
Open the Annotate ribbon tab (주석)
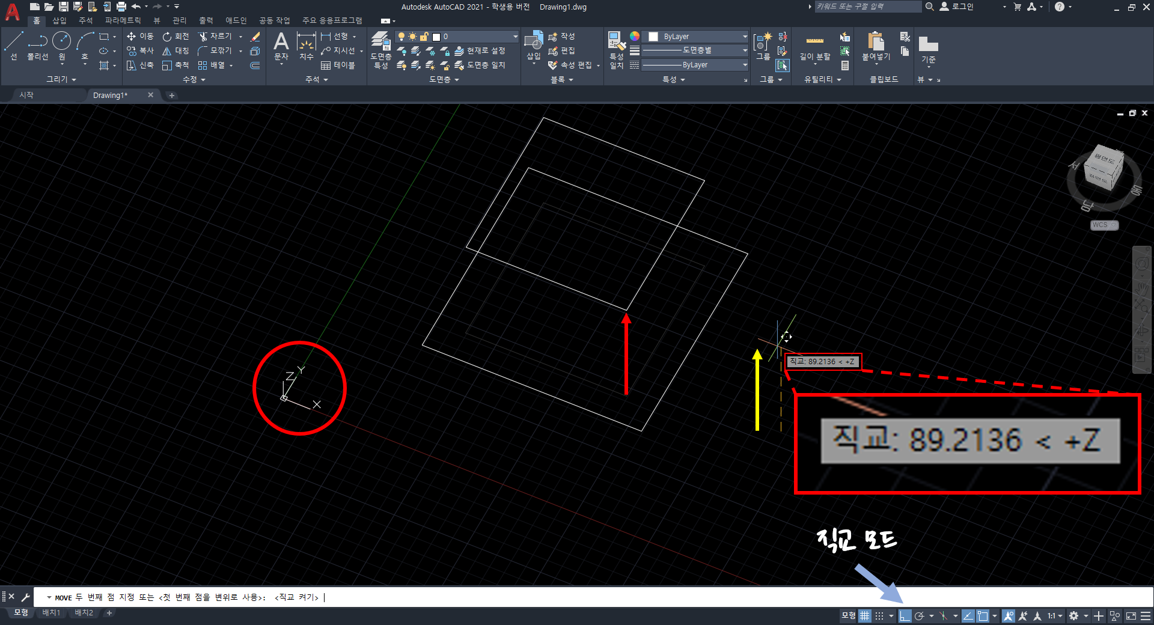coord(85,20)
